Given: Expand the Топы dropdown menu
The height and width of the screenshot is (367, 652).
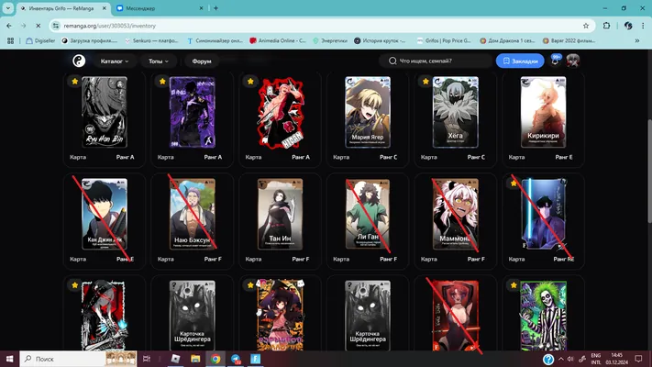Looking at the screenshot, I should coord(159,61).
